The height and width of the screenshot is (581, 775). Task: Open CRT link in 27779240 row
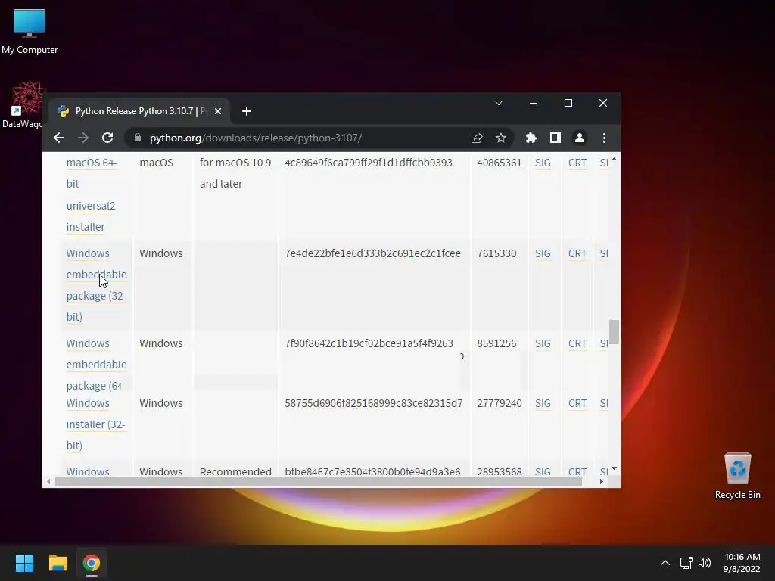click(577, 403)
